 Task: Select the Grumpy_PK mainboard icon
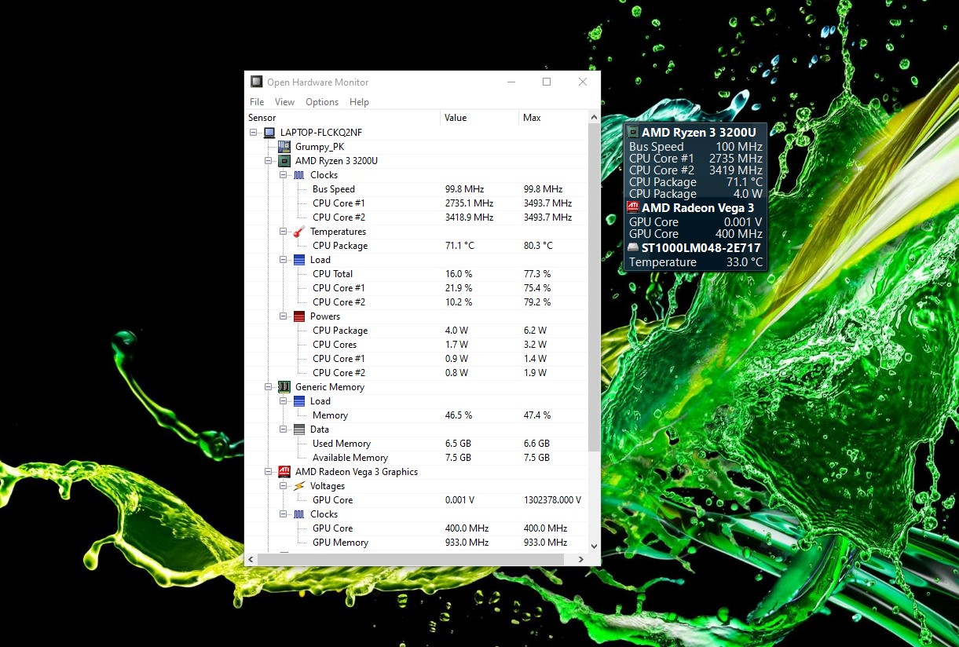(x=284, y=146)
